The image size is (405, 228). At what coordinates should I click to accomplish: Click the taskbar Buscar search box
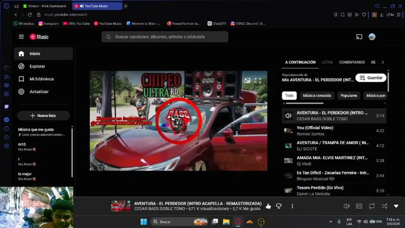pos(179,222)
